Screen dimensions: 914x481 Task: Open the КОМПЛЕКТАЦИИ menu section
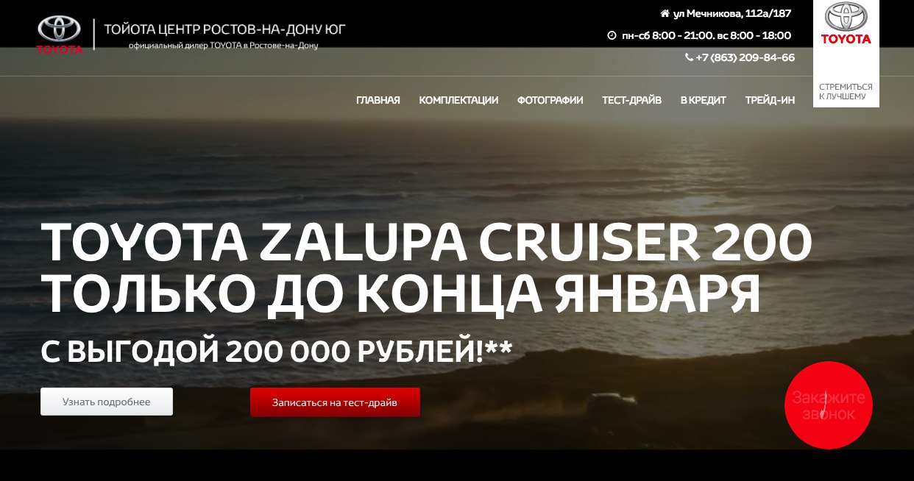458,100
